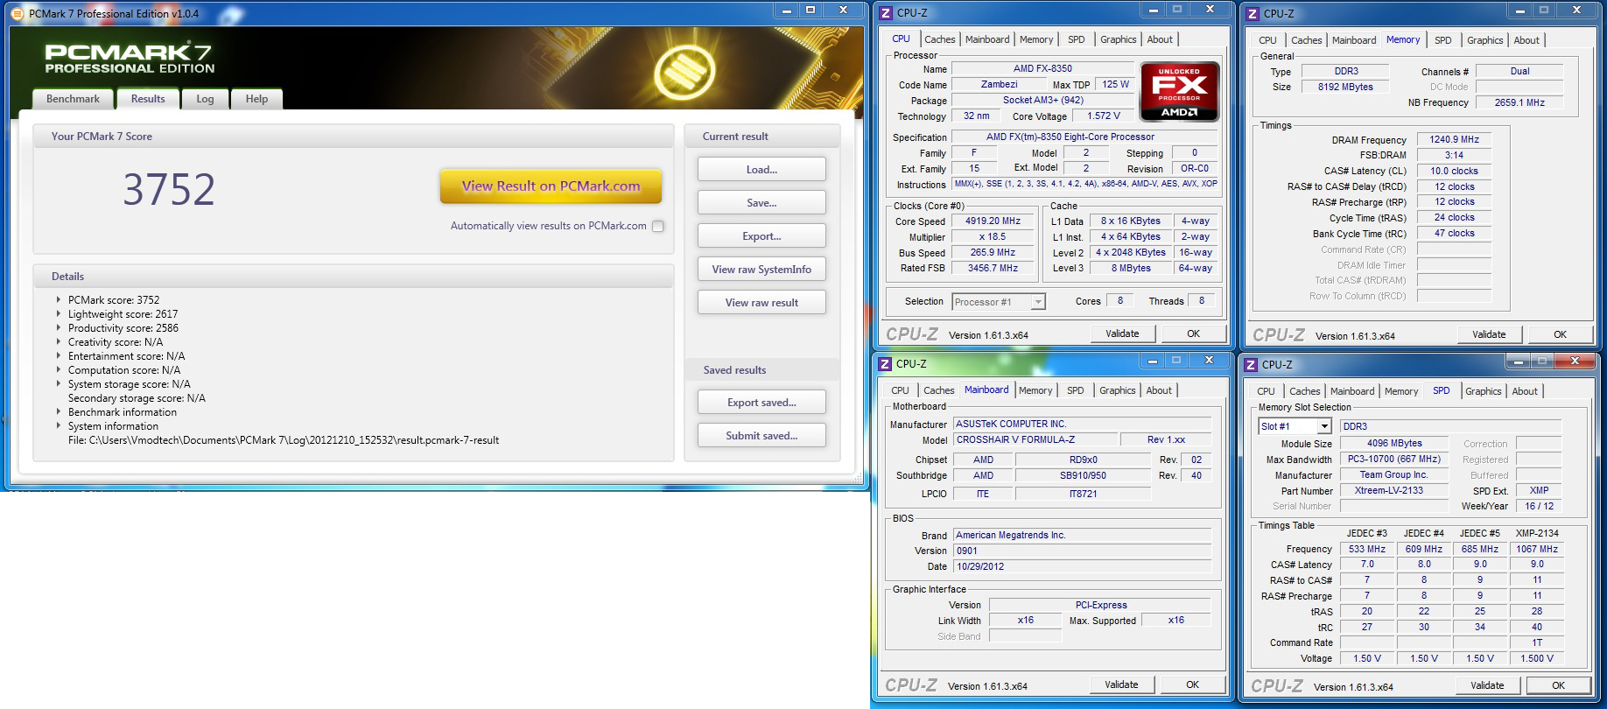Open About tab in the CPU-Z processor window

click(x=1160, y=39)
